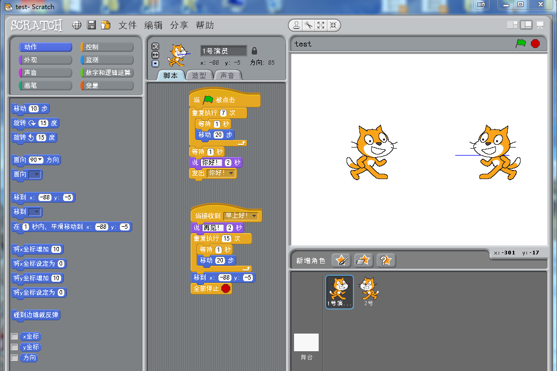Open the 你好! broadcast message dropdown
Viewport: 557px width, 371px height.
(231, 173)
